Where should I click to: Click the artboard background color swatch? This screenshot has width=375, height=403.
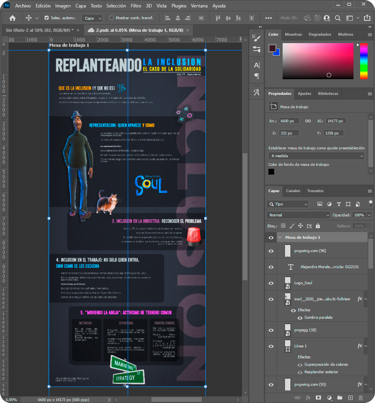271,172
